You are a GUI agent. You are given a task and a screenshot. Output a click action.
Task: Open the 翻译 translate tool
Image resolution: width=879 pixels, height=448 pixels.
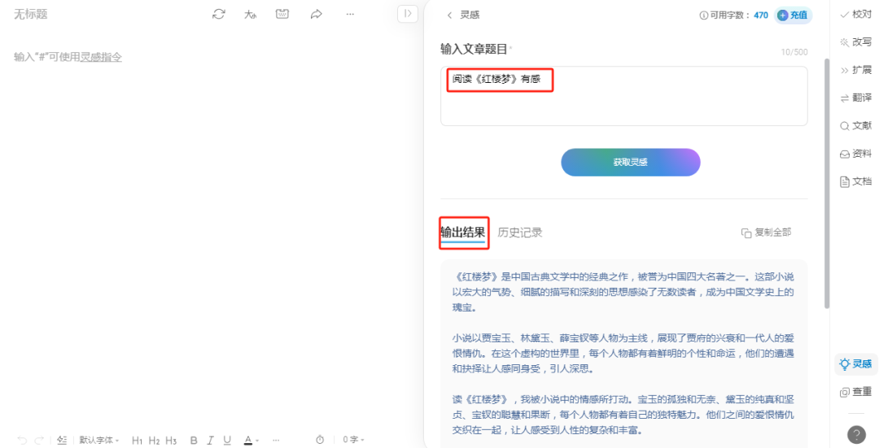(x=855, y=98)
